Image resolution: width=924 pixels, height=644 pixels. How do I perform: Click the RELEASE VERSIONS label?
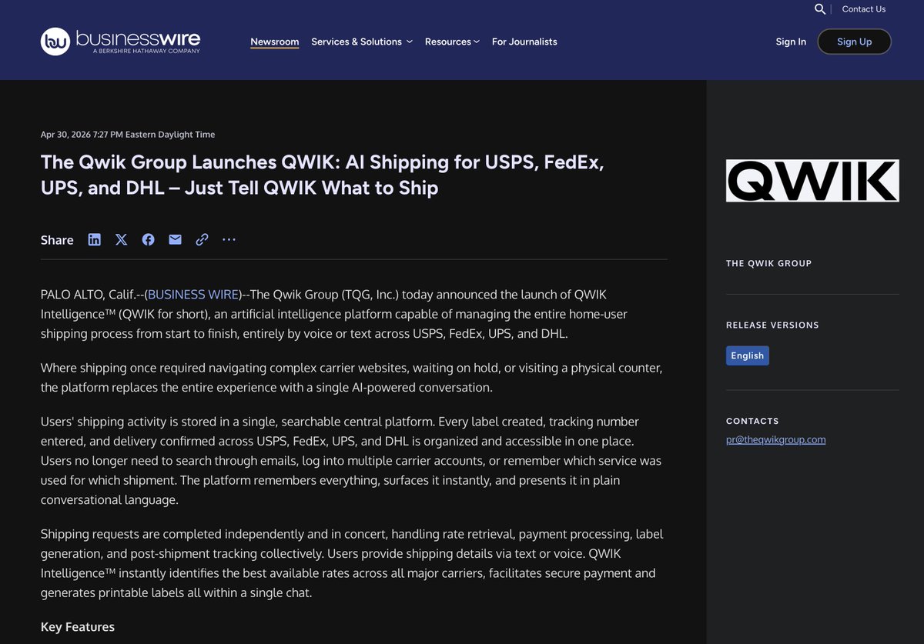coord(772,325)
